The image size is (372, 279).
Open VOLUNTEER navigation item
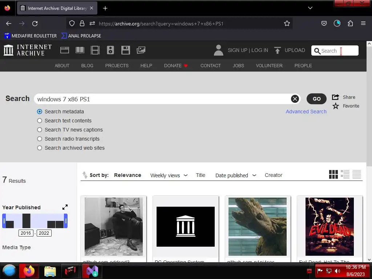269,66
